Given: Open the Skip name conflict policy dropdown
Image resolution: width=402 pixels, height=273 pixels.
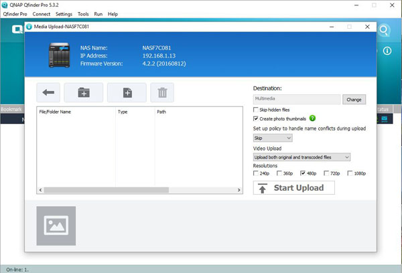Looking at the screenshot, I should coord(273,138).
